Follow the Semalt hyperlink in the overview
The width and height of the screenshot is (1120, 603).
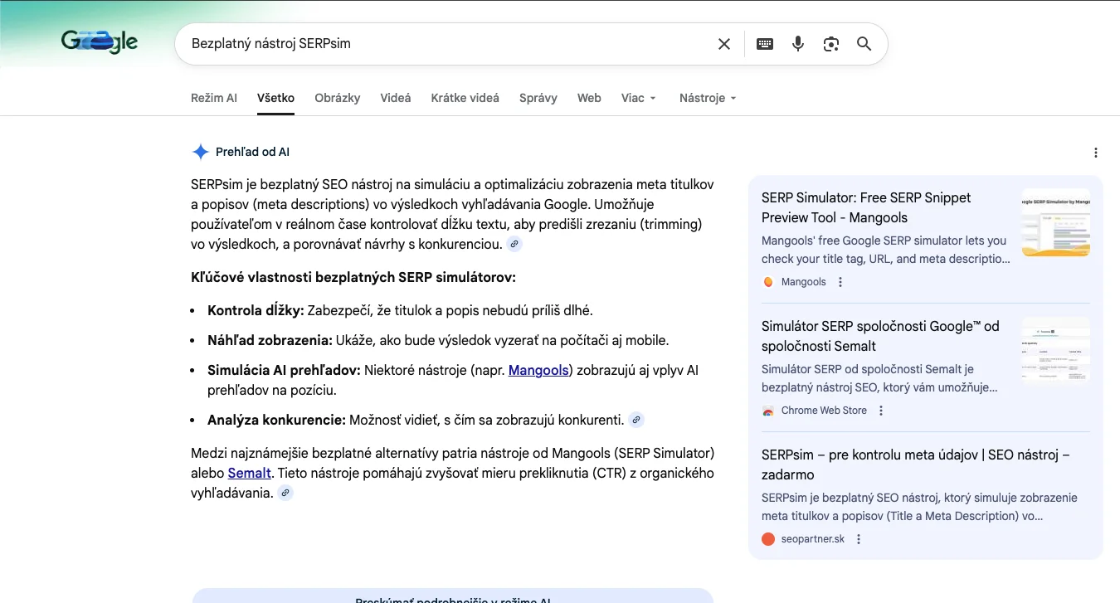(250, 473)
